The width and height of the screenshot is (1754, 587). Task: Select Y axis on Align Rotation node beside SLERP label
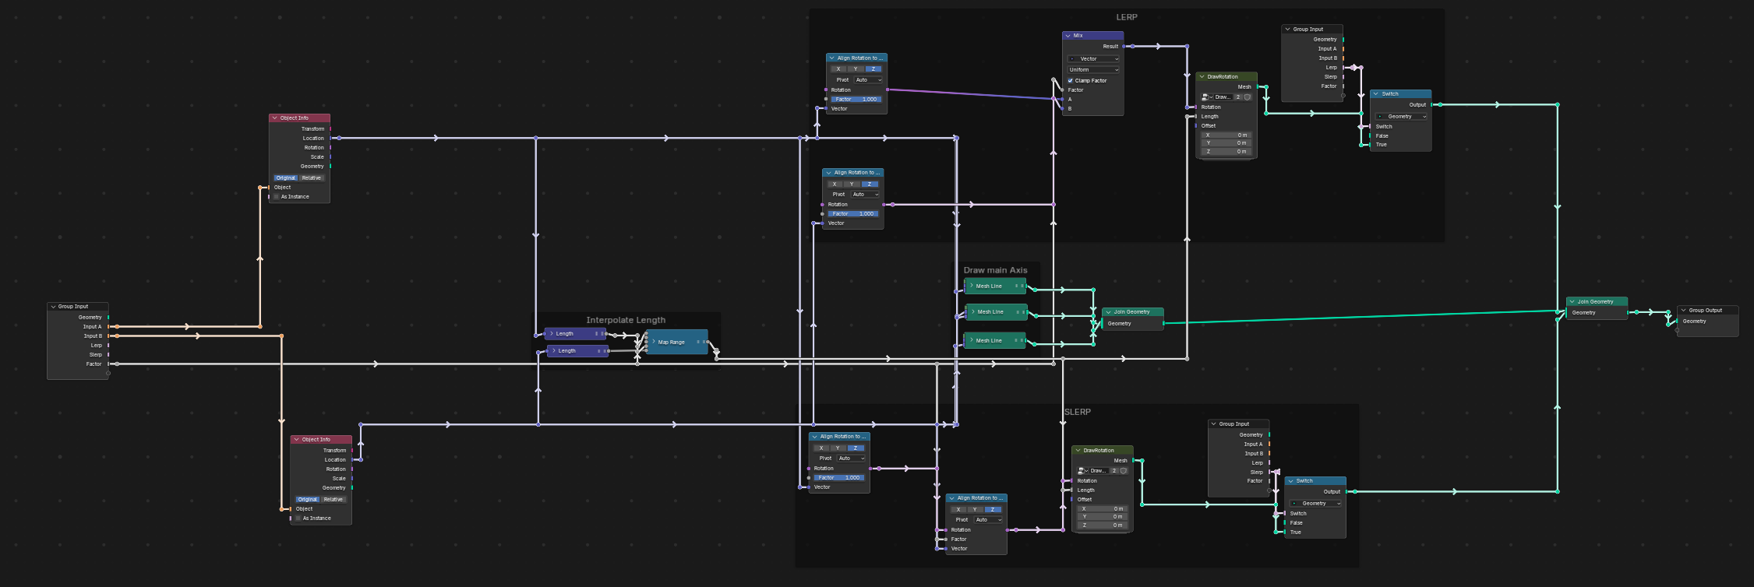tap(838, 448)
